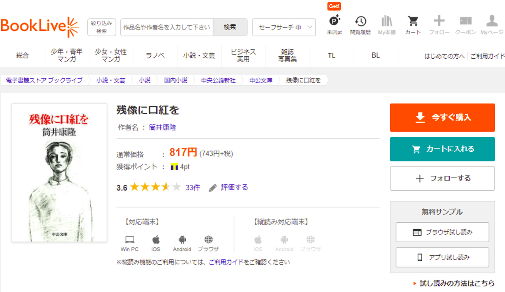Open the My本棚 bookshelf icon
The height and width of the screenshot is (292, 505).
coord(387,25)
